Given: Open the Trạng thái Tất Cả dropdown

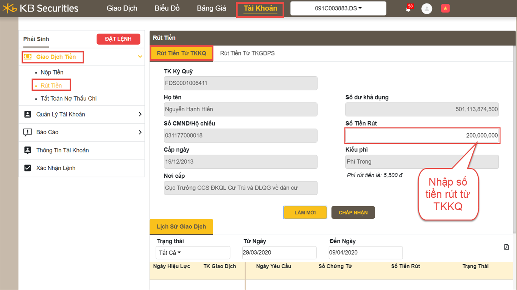Looking at the screenshot, I should [193, 253].
